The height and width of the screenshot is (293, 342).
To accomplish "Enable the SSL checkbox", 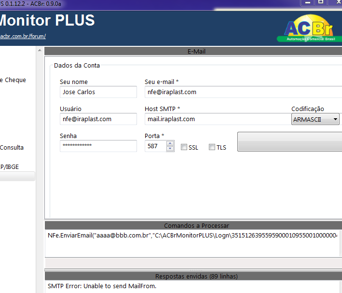I will click(184, 147).
